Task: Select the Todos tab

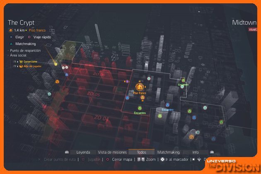Action: tap(142, 152)
